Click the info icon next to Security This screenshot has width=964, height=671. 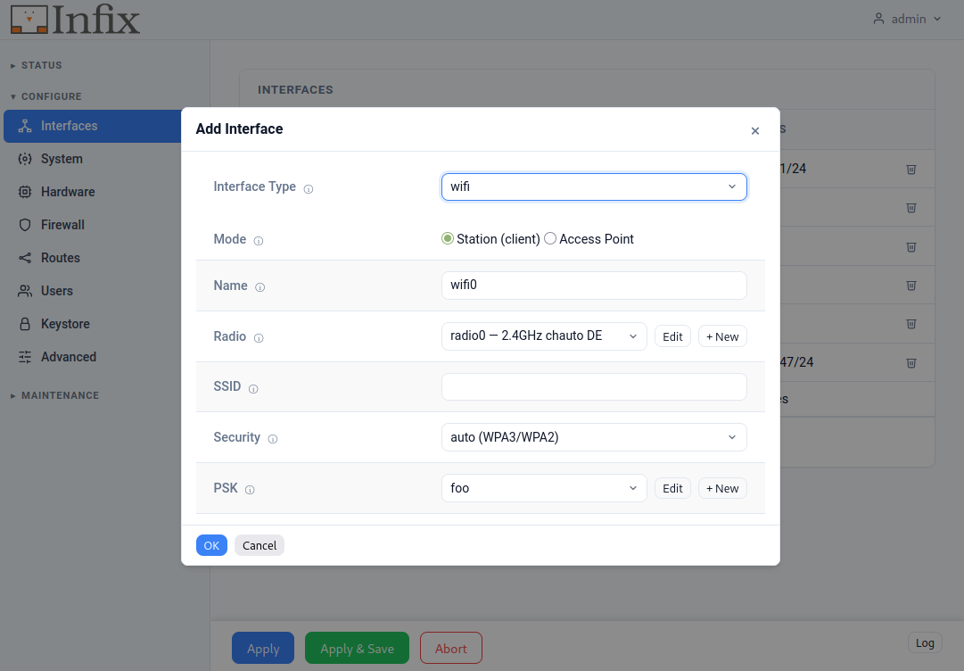pyautogui.click(x=273, y=439)
